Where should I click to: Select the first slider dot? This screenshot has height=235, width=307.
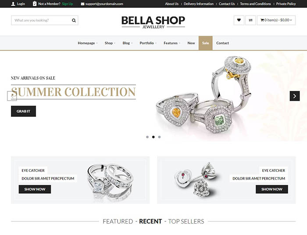coord(147,137)
